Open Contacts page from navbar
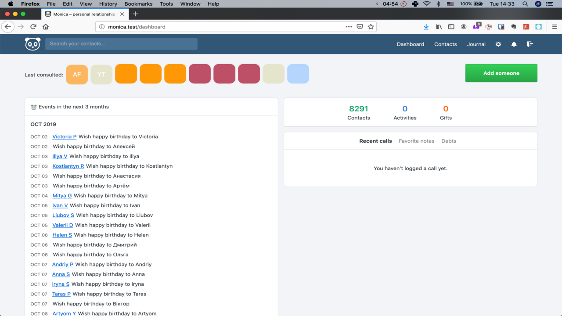 coord(445,44)
